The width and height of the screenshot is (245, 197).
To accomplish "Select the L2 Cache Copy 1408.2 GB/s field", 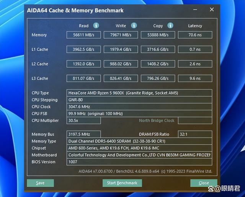I will pyautogui.click(x=158, y=64).
